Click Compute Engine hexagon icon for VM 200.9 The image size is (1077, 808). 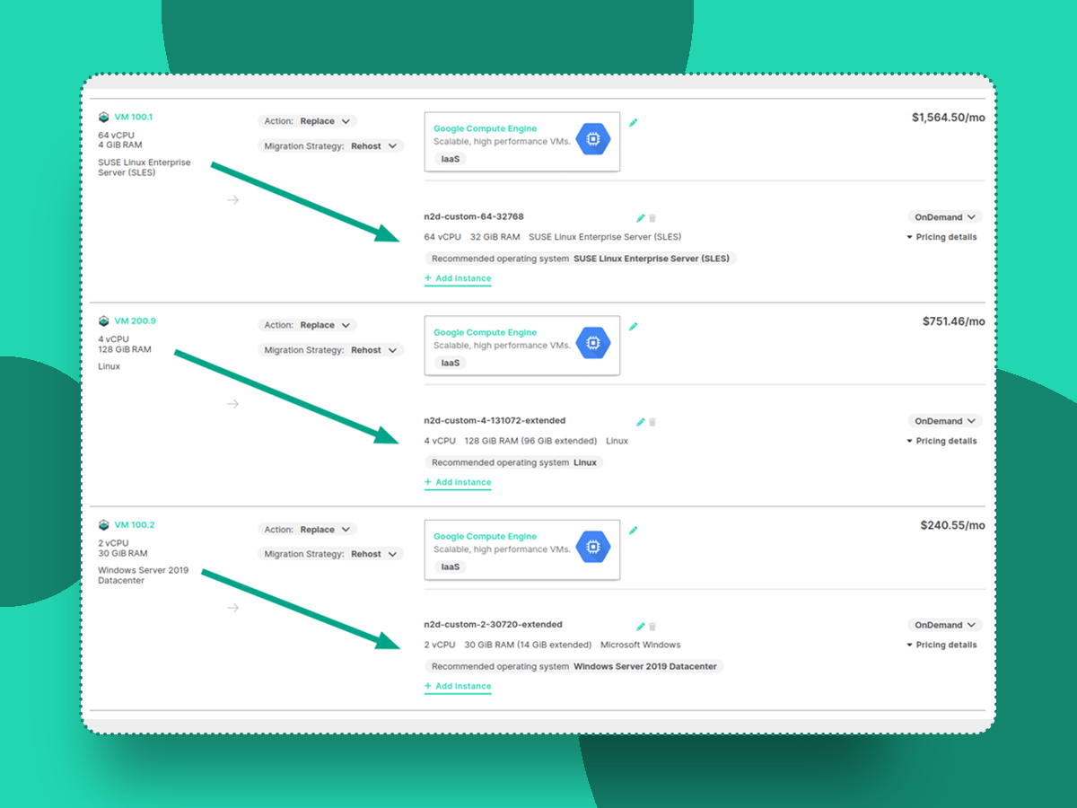tap(593, 343)
